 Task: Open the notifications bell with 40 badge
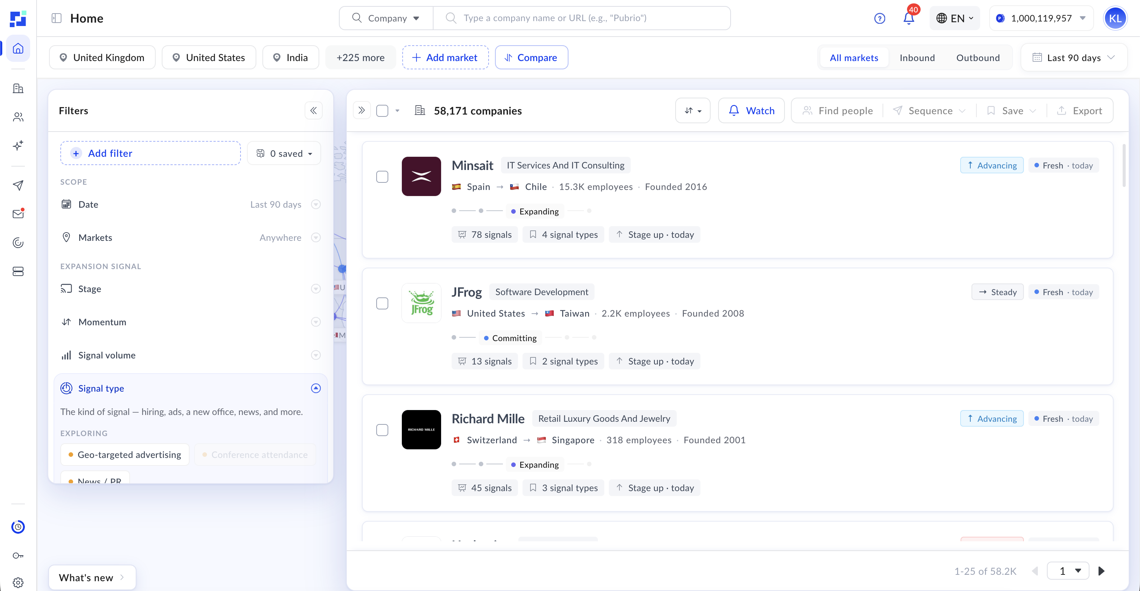[909, 18]
